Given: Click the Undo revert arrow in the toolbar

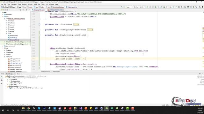Looking at the screenshot, I should [182, 7].
